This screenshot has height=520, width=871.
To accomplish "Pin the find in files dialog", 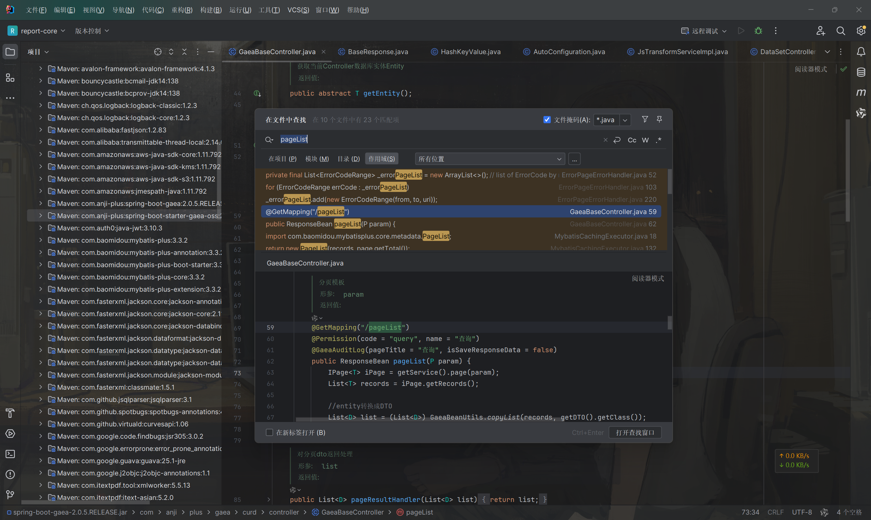I will [x=659, y=119].
